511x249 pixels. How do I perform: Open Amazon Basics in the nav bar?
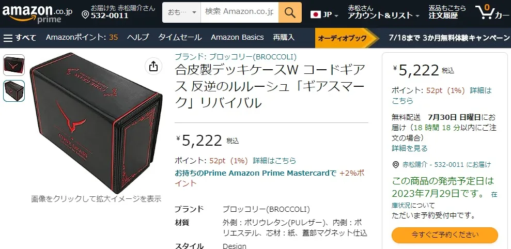(x=237, y=38)
